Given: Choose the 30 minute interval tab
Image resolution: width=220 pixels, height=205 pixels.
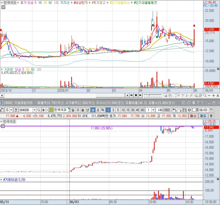Looking at the screenshot, I should pos(133,110).
